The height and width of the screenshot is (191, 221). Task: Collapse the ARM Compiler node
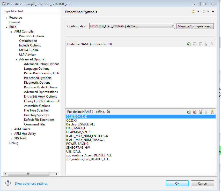(11, 32)
